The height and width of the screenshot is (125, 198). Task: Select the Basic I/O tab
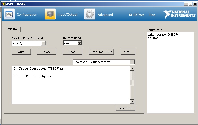point(11,29)
